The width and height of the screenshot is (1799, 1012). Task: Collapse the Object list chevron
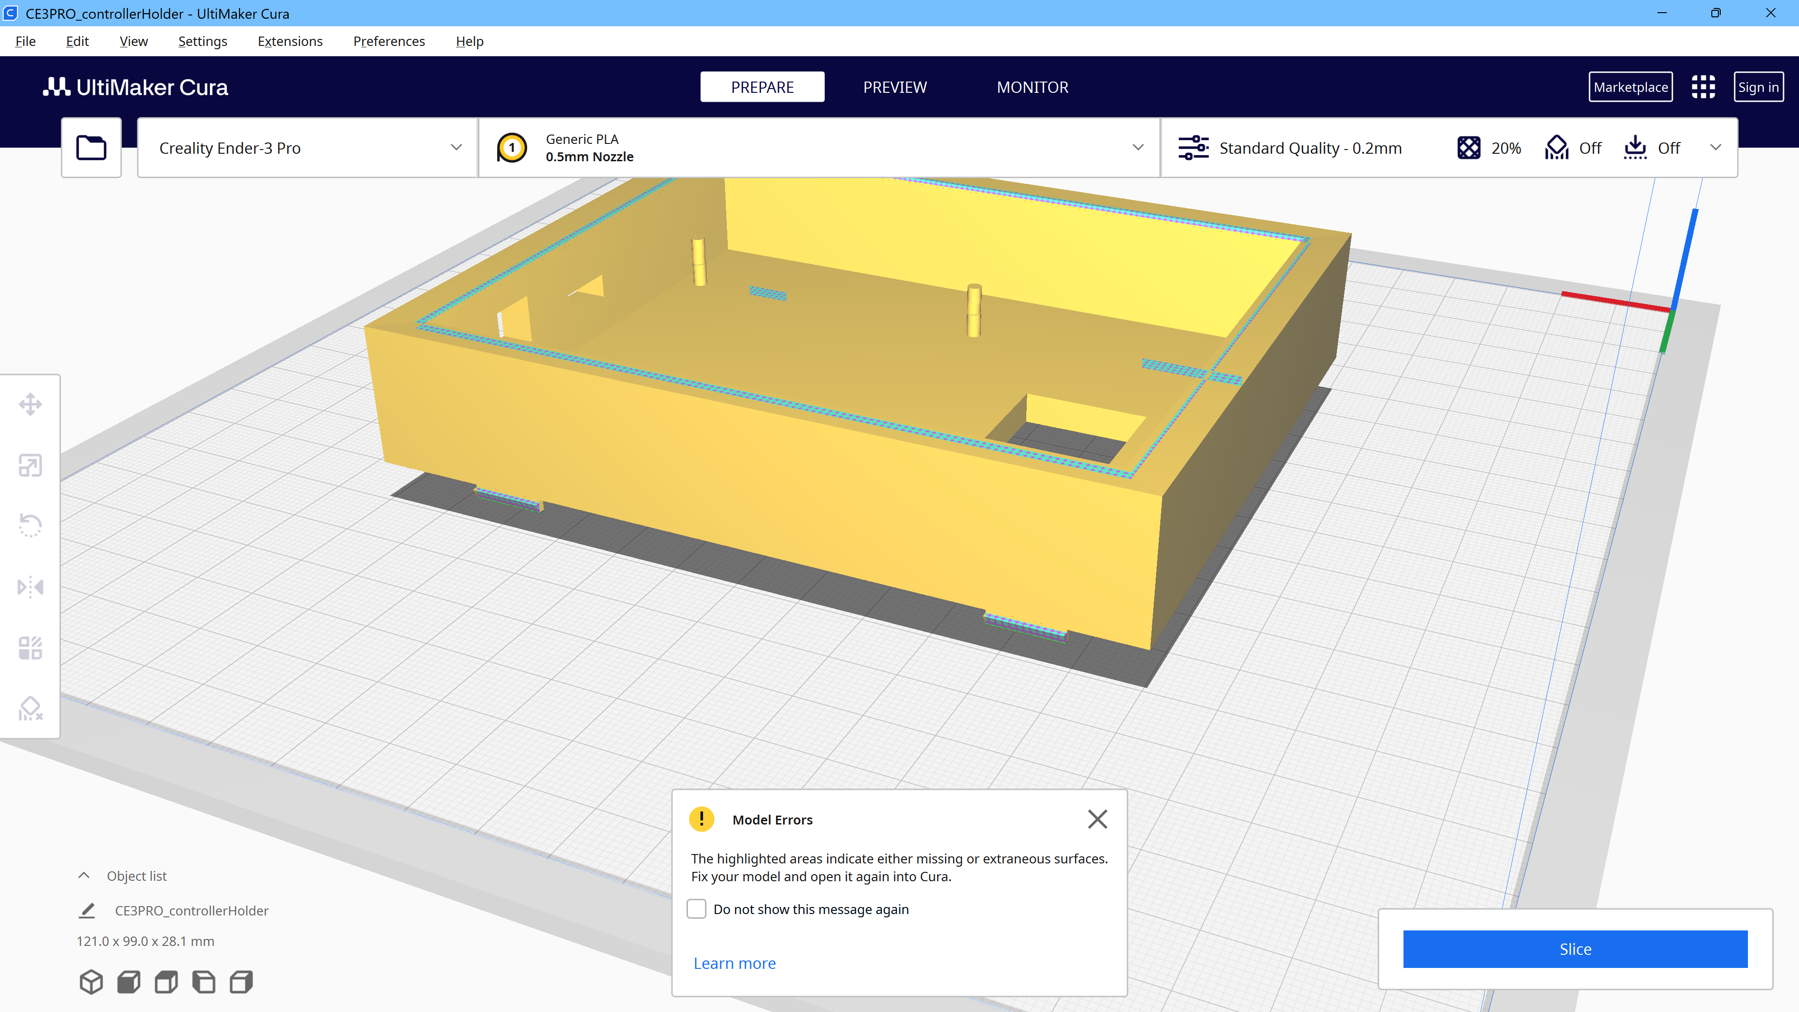pos(84,876)
